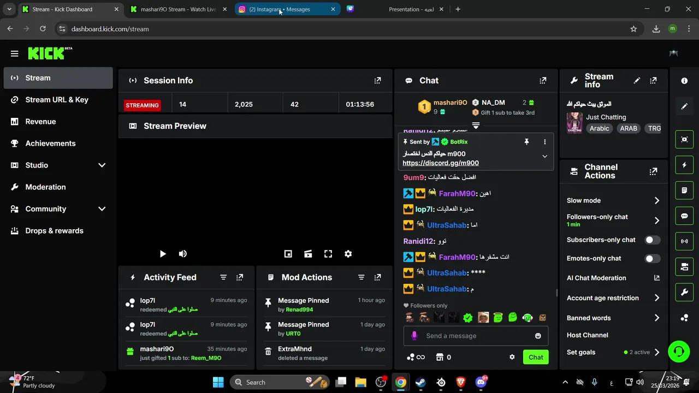Enable Emotes-only chat toggle
Screen dimensions: 699x393
(x=652, y=258)
